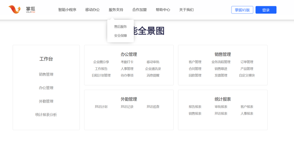Open 企业圈分享 under 办公管理
Viewport: 294px width, 146px height.
click(x=101, y=62)
